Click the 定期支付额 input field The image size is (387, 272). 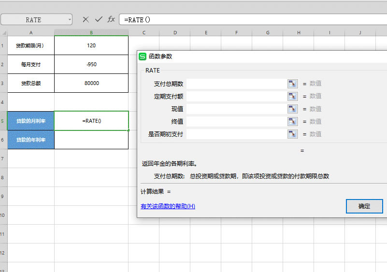click(x=236, y=96)
